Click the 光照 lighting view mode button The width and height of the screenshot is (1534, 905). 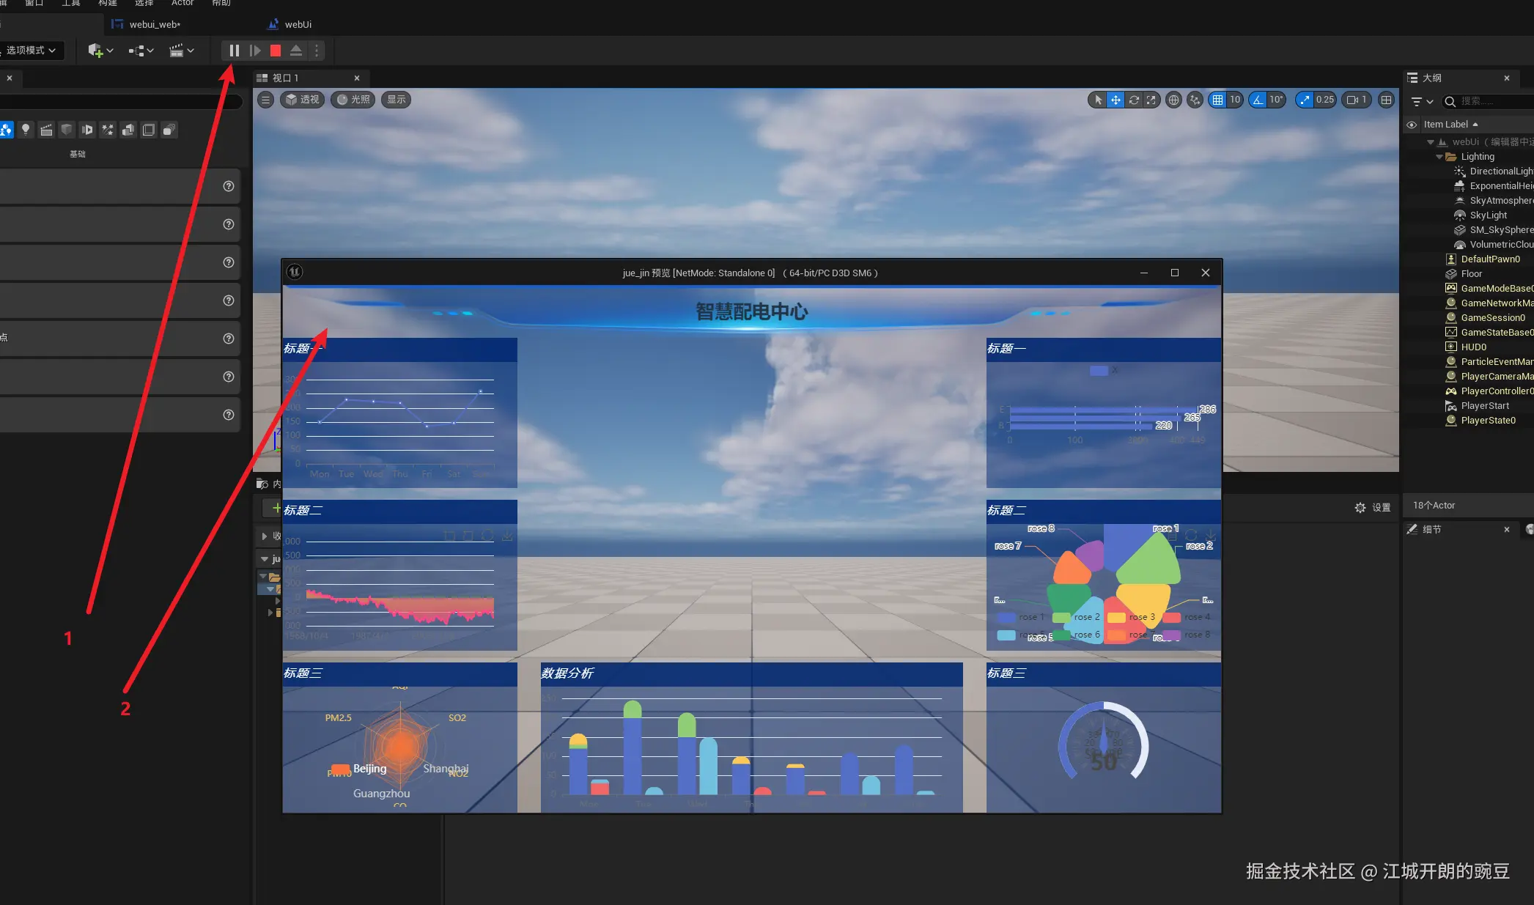tap(353, 100)
